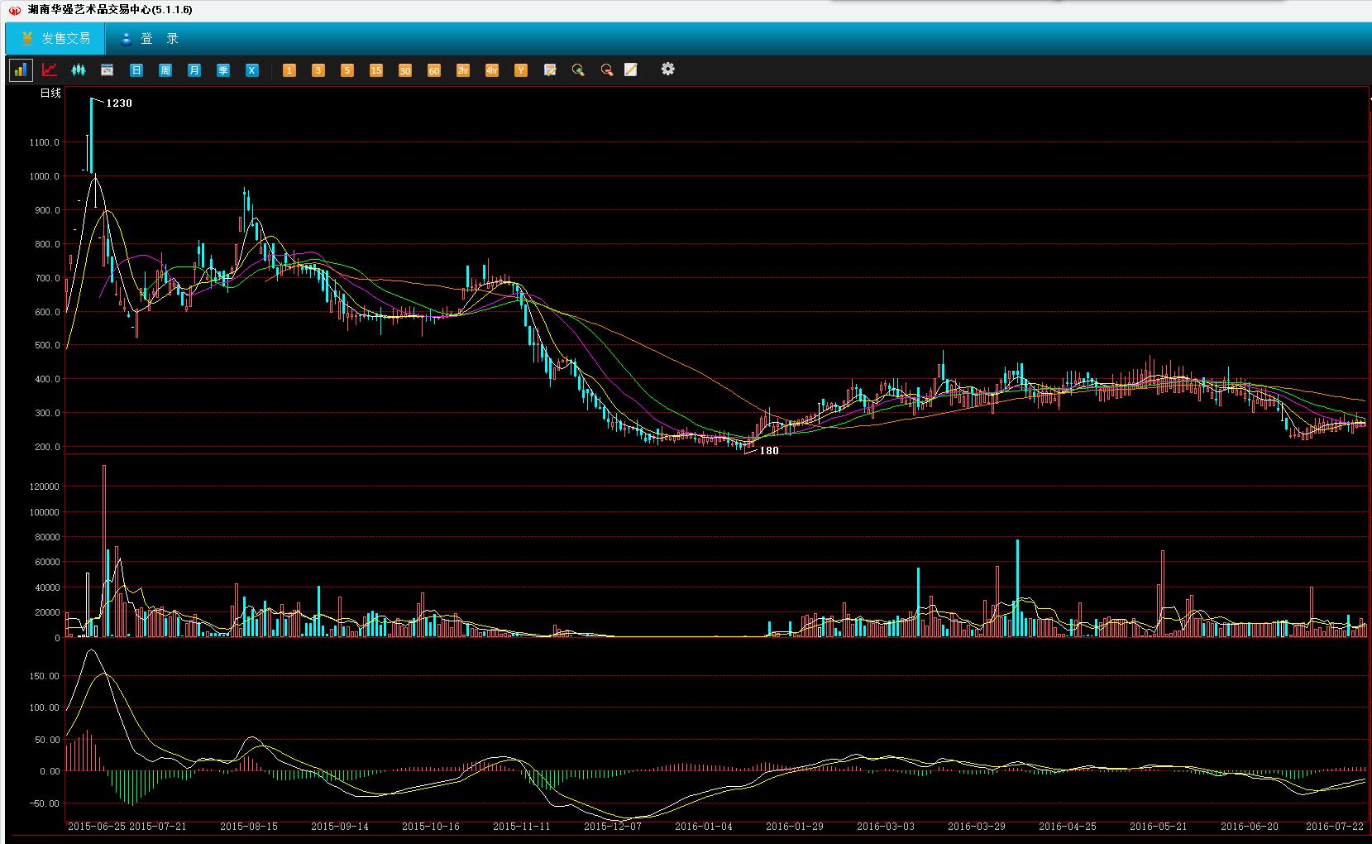Screen dimensions: 1372x844
Task: Zoom out of the chart
Action: [607, 70]
